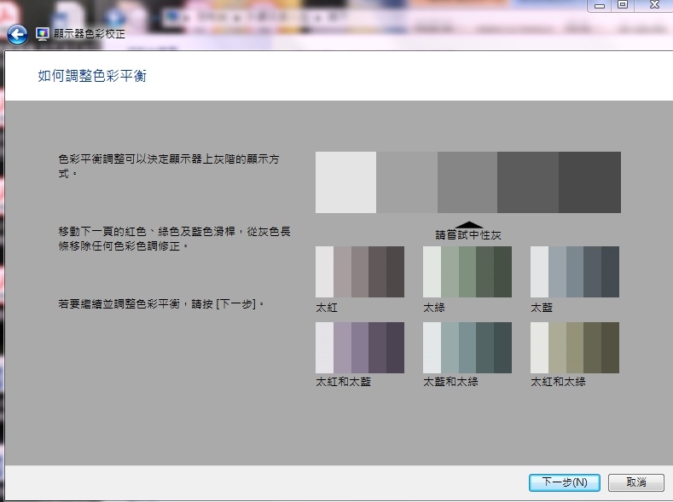Image resolution: width=673 pixels, height=502 pixels.
Task: Click the 取消 button
Action: tap(636, 482)
